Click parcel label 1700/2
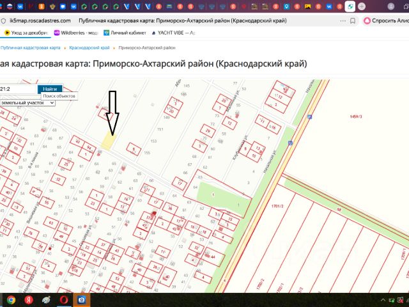This screenshot has width=409, height=307. [x=260, y=285]
